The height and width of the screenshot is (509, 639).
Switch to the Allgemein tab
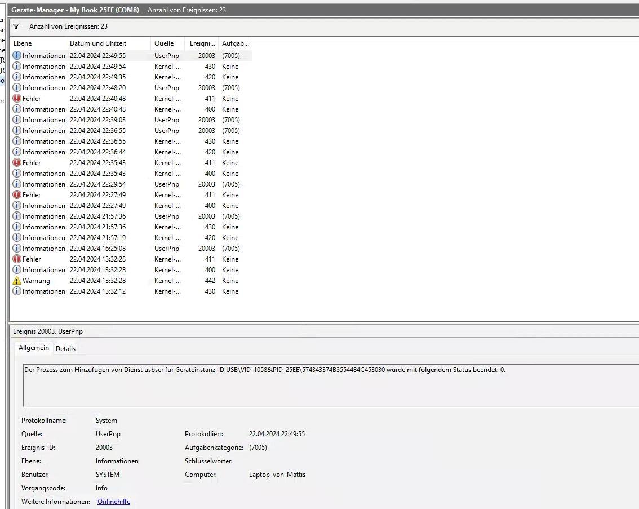33,348
